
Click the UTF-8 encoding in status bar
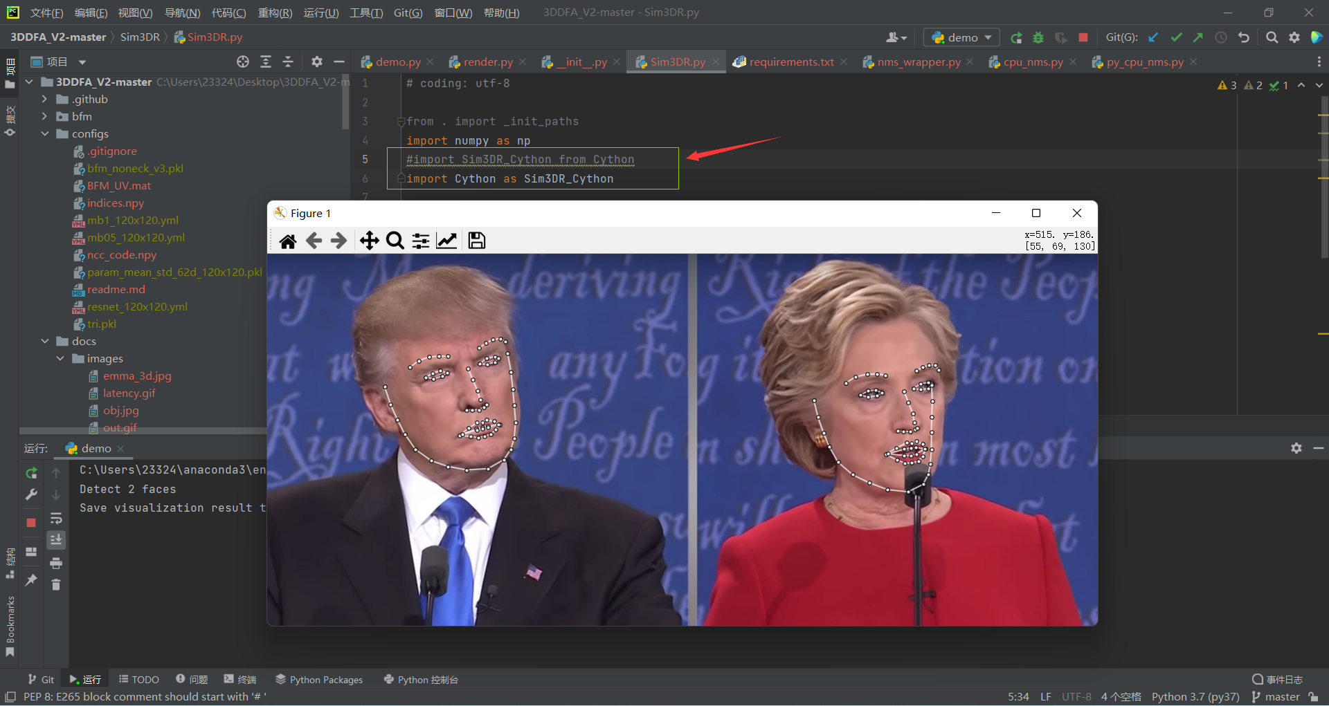point(1076,696)
